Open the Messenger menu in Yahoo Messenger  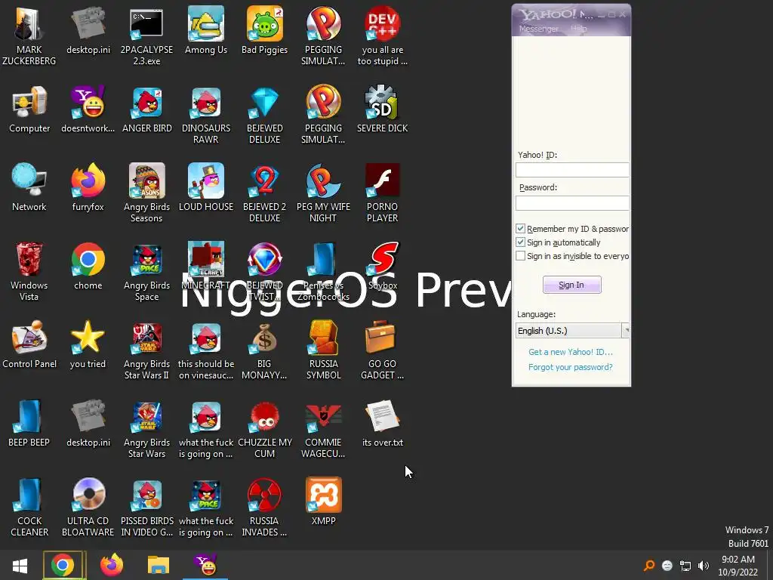click(539, 29)
